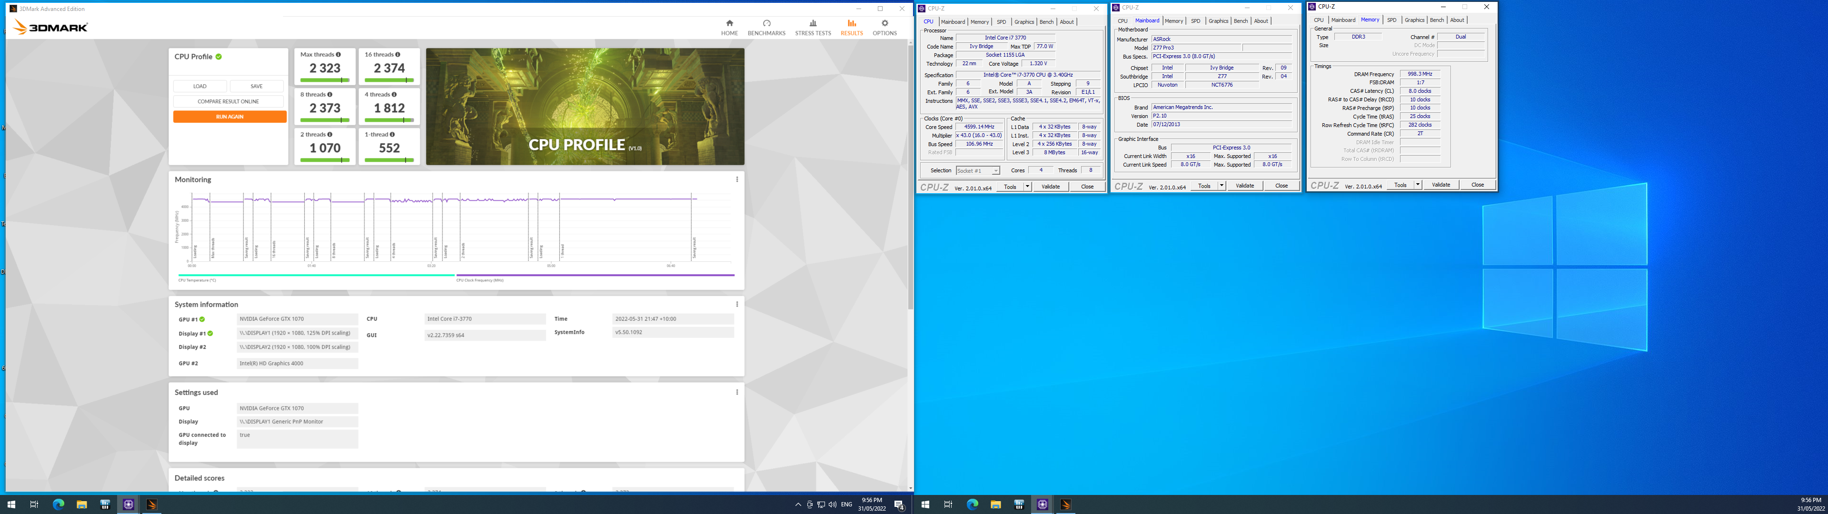This screenshot has width=1828, height=514.
Task: Click LOAD in the CPU Profile card
Action: click(x=200, y=87)
